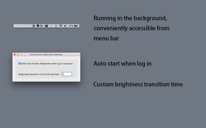The width and height of the screenshot is (206, 128).
Task: Click the 97% battery percentage text
Action: pos(71,26)
